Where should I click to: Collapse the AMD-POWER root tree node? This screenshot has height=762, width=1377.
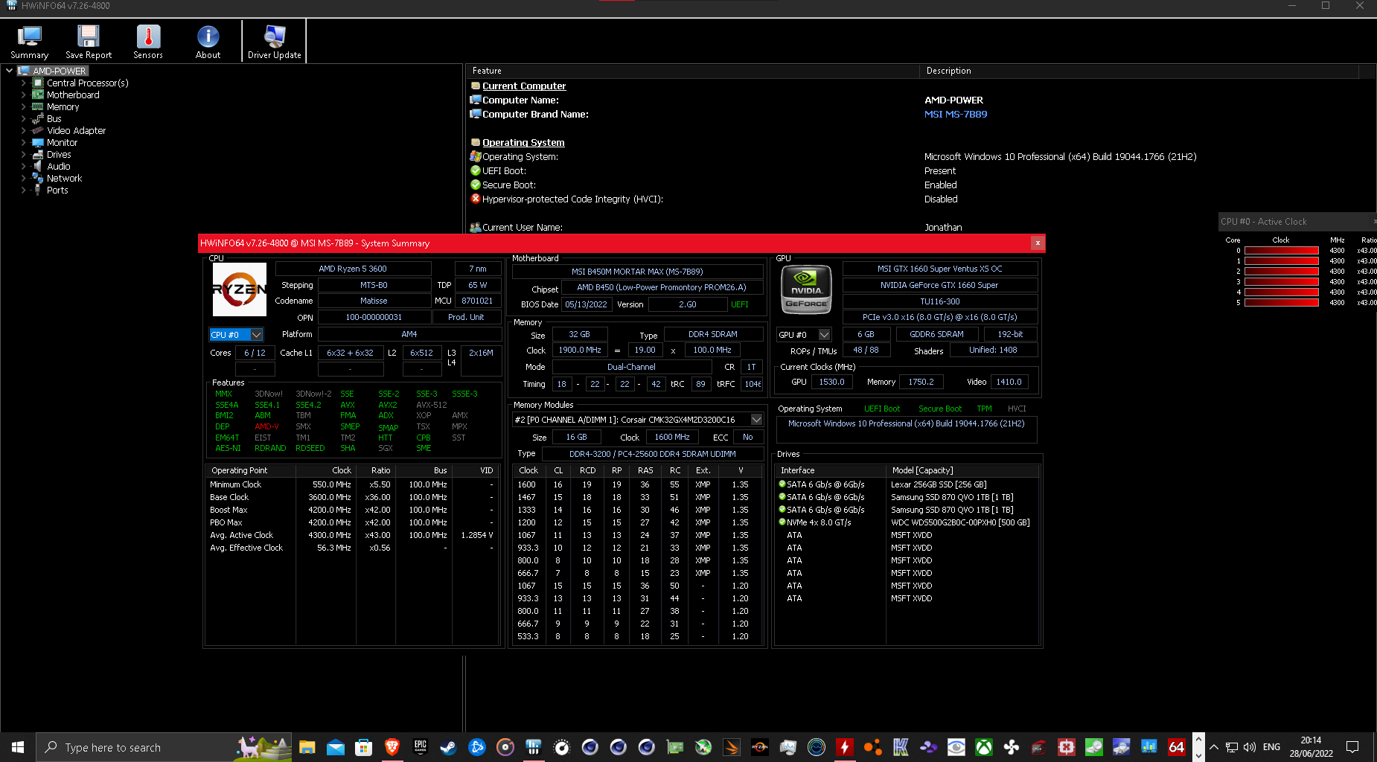9,71
